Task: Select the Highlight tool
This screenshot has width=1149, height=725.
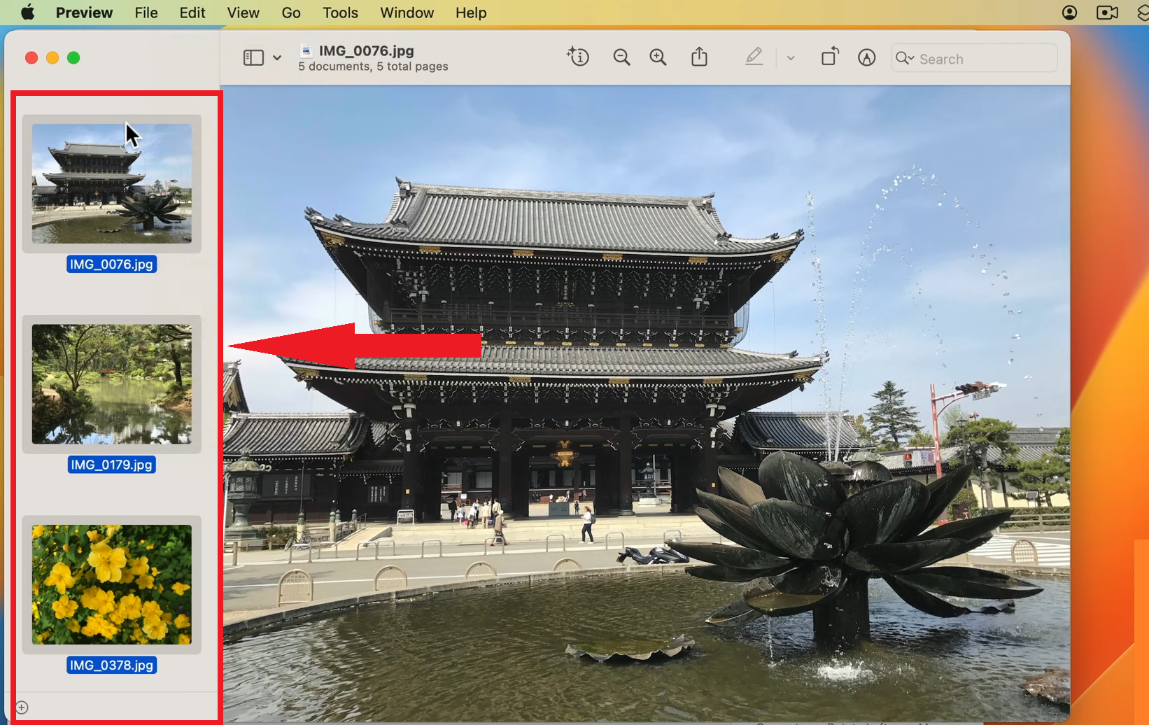Action: (x=754, y=57)
